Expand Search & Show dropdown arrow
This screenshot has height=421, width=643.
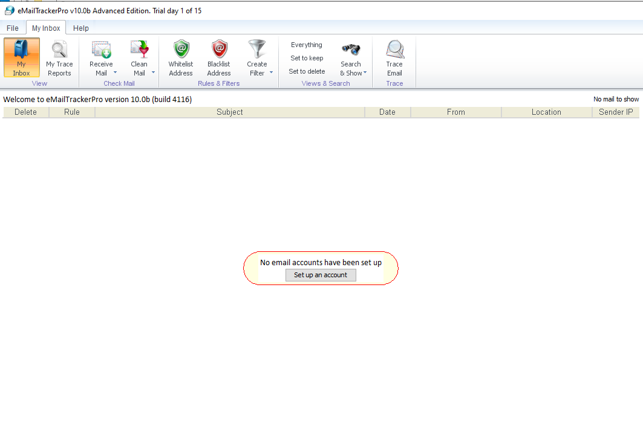[x=365, y=72]
